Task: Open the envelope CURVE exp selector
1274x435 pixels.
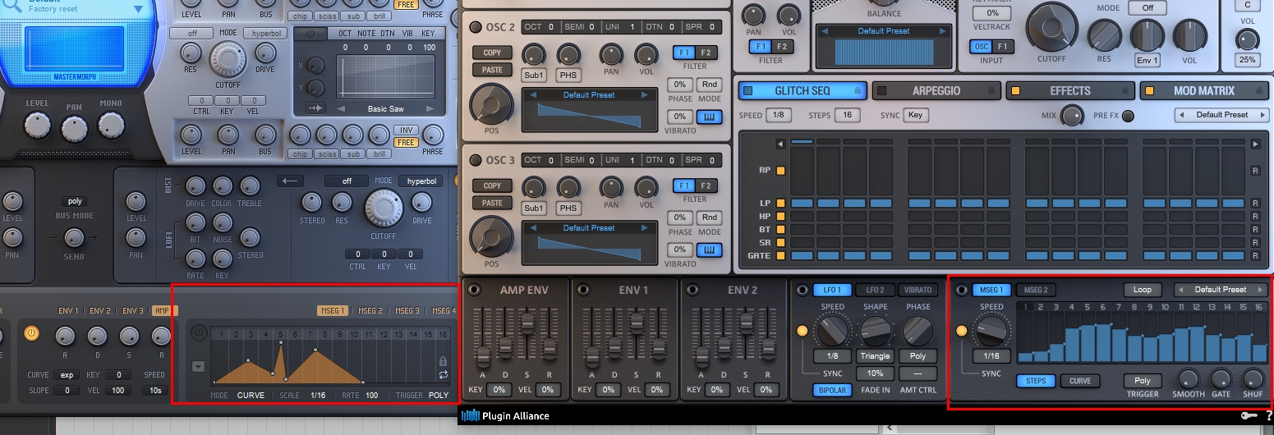Action: point(67,375)
